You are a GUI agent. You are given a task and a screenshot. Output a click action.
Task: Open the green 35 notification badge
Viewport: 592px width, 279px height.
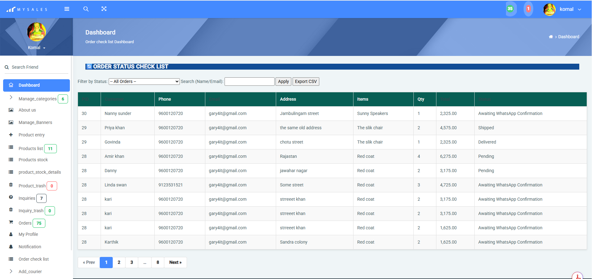(x=510, y=9)
